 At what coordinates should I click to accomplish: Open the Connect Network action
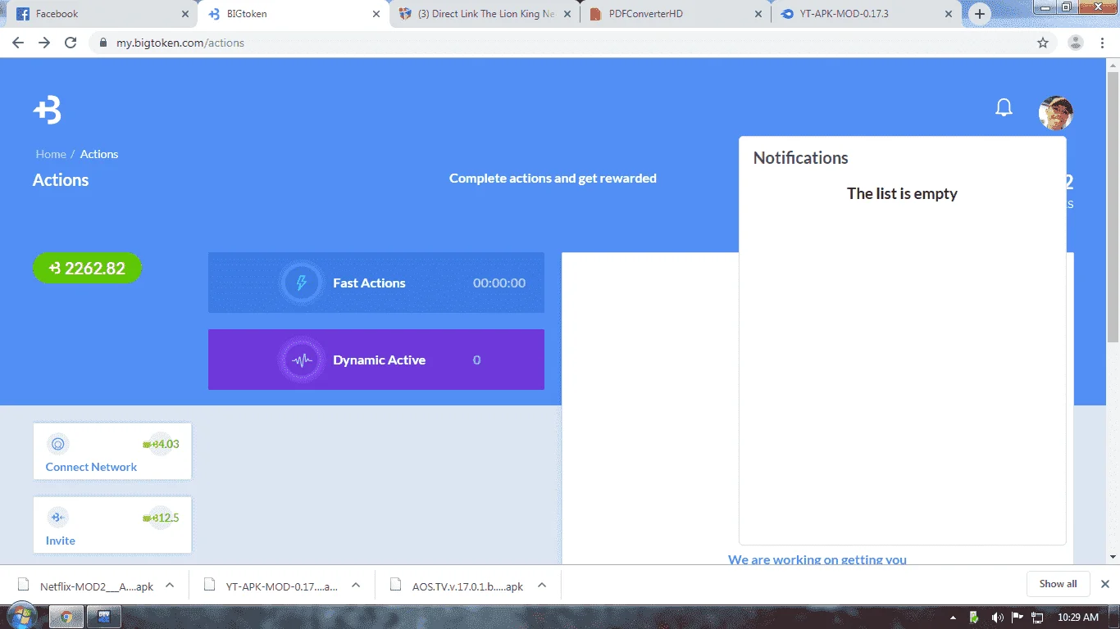(112, 451)
